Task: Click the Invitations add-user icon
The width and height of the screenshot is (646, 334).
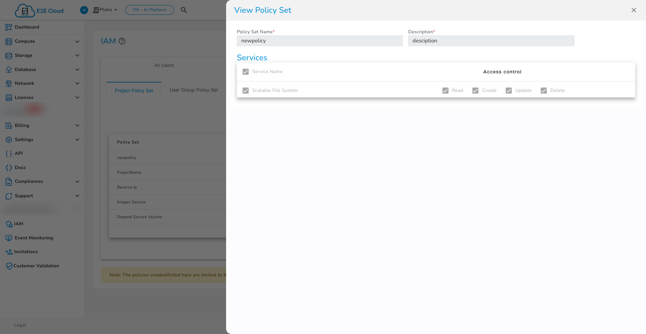Action: click(x=9, y=252)
